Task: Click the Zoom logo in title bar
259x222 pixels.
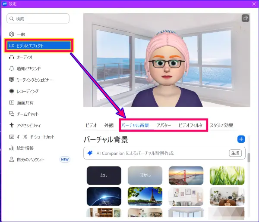Action: point(4,3)
